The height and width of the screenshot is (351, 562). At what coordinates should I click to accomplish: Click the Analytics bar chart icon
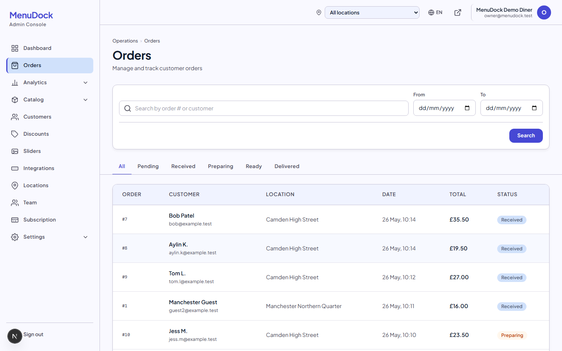click(15, 83)
